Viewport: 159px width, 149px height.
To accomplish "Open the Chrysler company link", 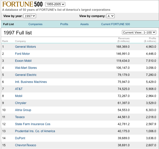I will click(21, 103).
